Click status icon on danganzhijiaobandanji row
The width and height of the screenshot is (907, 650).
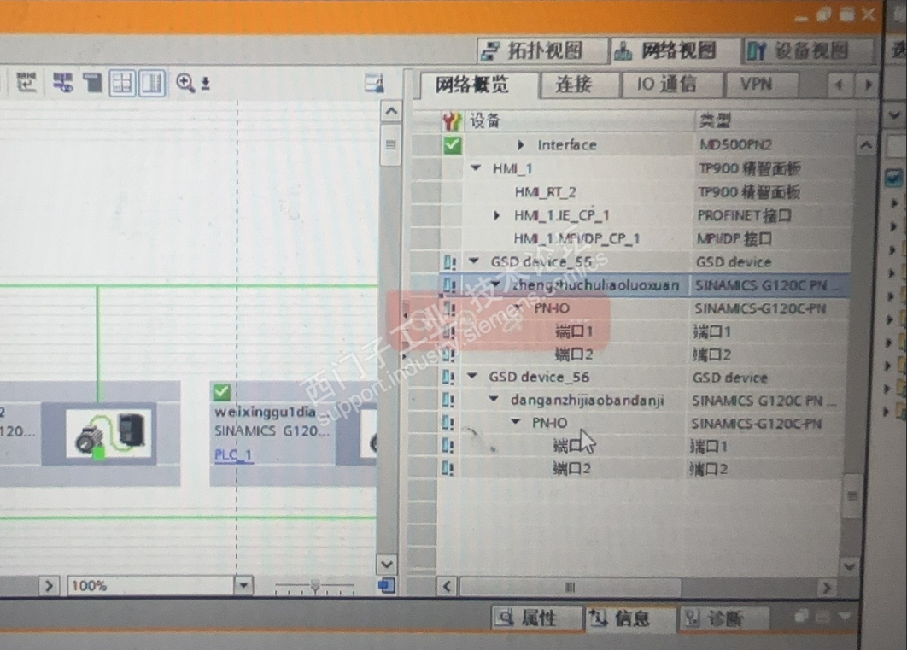tap(448, 401)
